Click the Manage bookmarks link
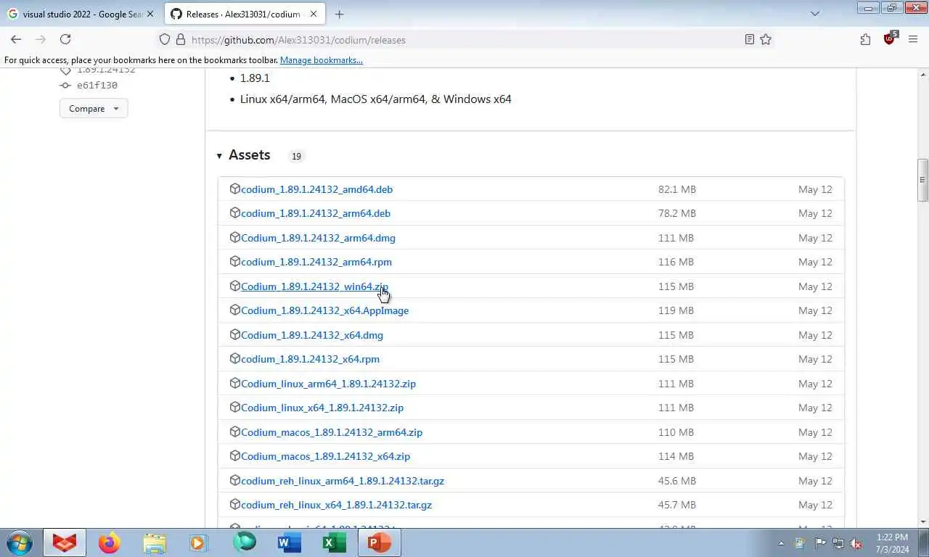 tap(322, 60)
